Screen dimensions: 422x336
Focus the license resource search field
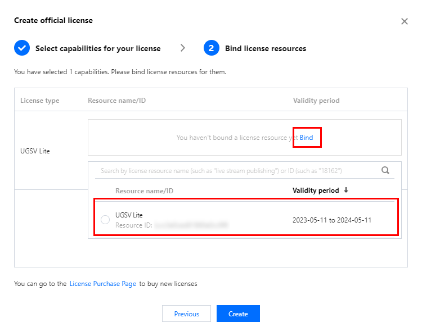point(236,170)
